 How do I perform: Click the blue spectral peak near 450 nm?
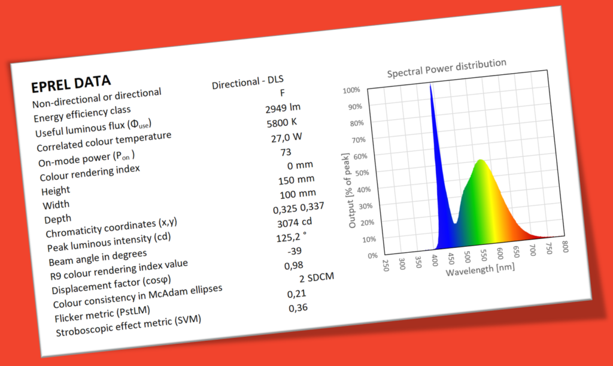[431, 120]
